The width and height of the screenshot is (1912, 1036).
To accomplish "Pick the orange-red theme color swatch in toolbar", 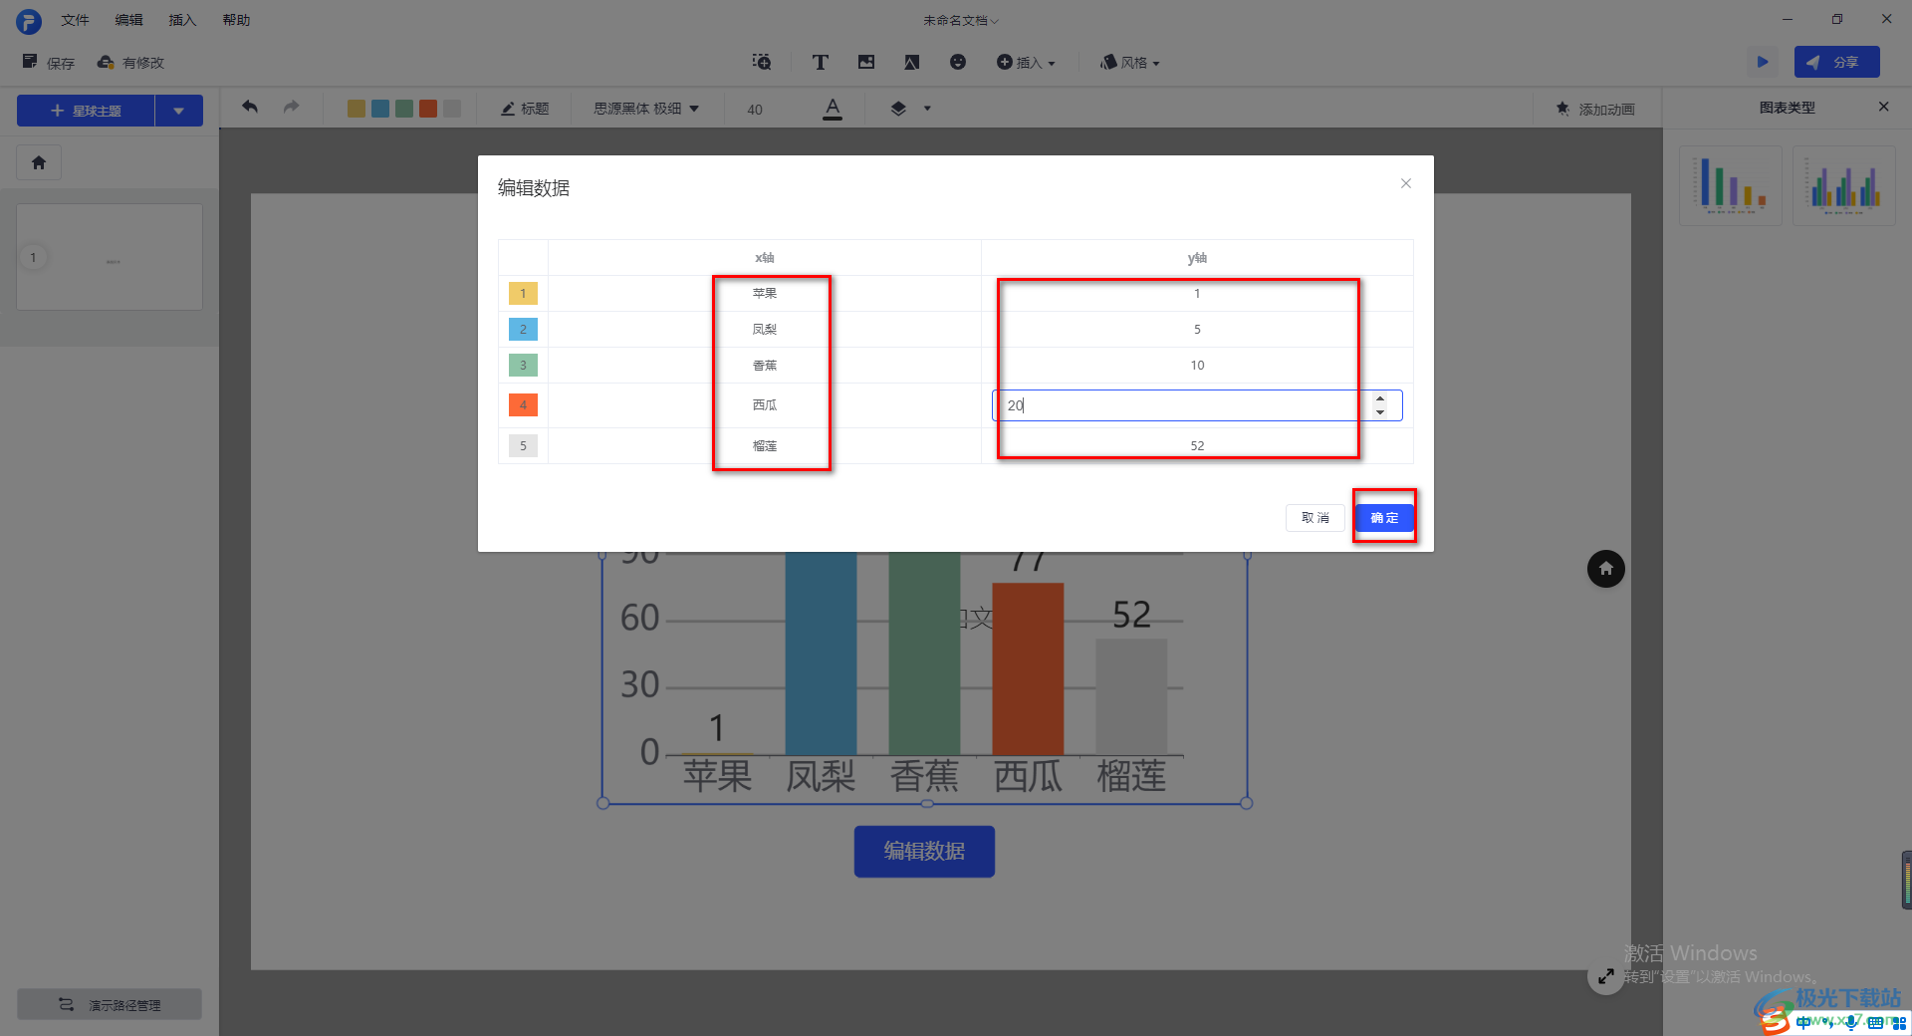I will point(428,108).
